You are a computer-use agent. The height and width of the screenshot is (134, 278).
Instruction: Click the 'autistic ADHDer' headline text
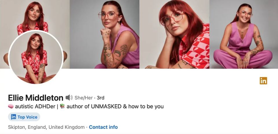35,106
